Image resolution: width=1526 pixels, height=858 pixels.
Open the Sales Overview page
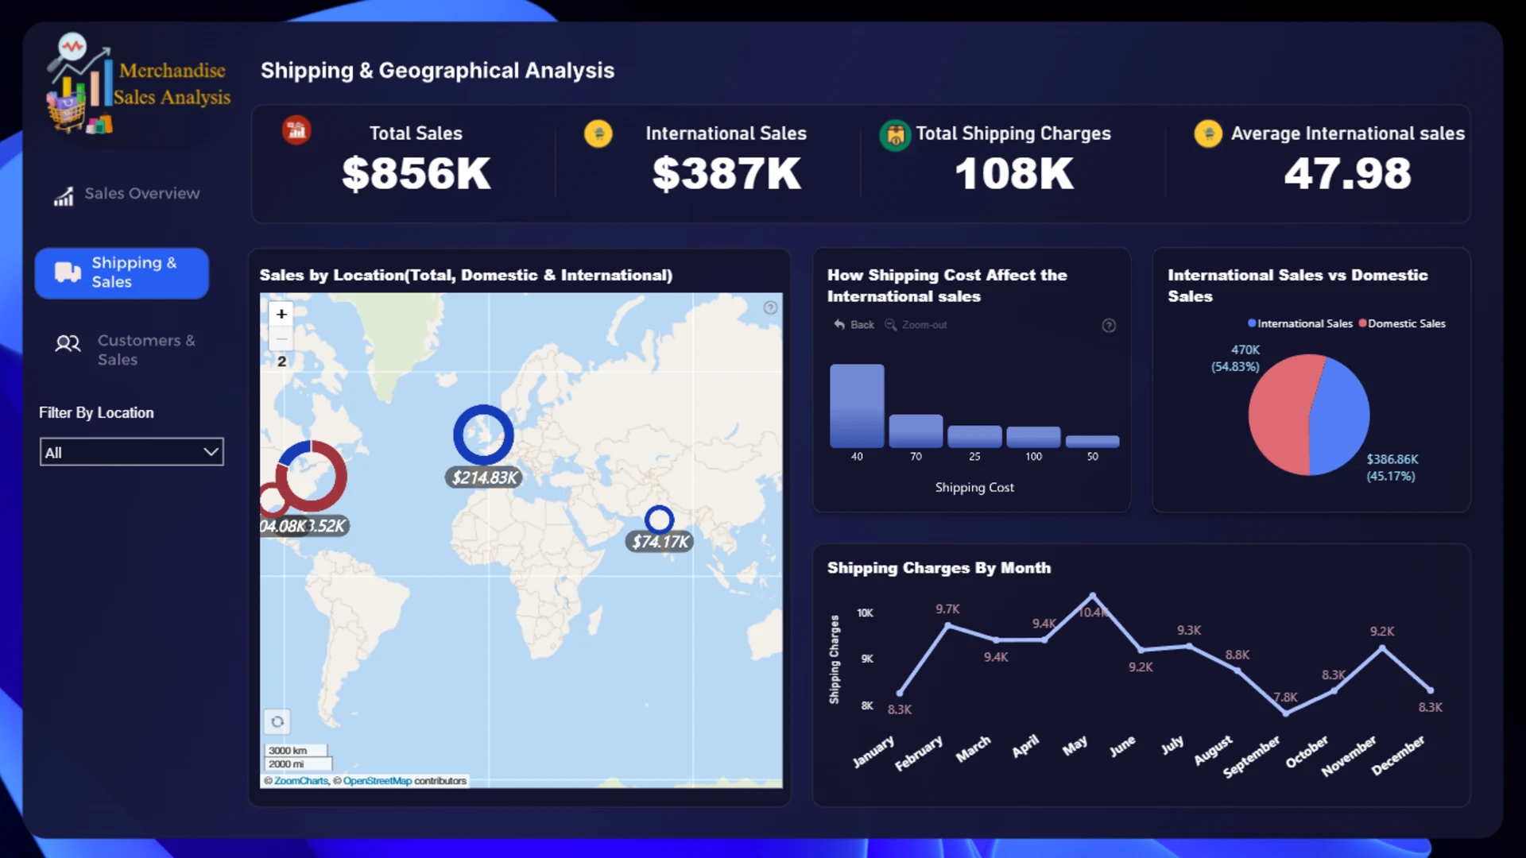click(x=127, y=194)
